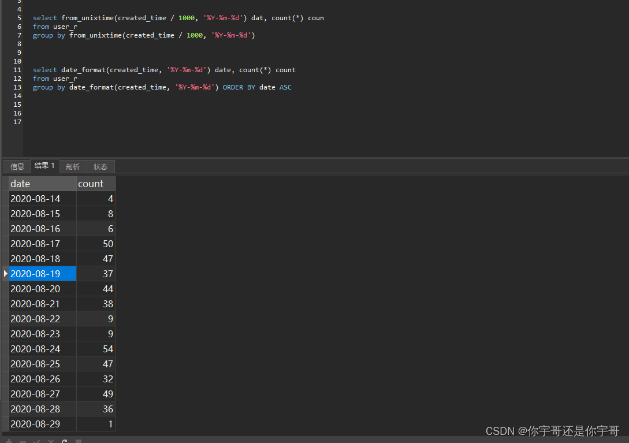Click line number 11 in the gutter
Screen dimensions: 629x443
[17, 70]
